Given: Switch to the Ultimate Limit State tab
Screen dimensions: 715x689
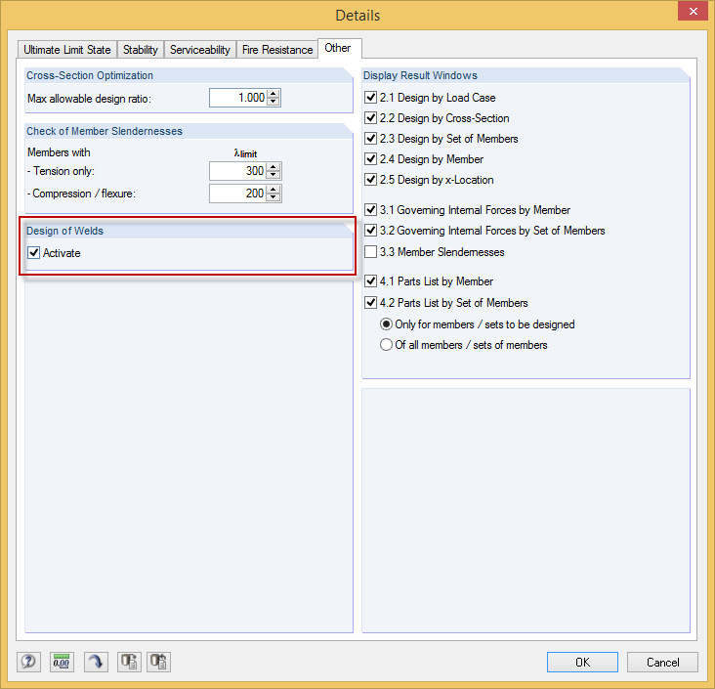Looking at the screenshot, I should tap(67, 49).
